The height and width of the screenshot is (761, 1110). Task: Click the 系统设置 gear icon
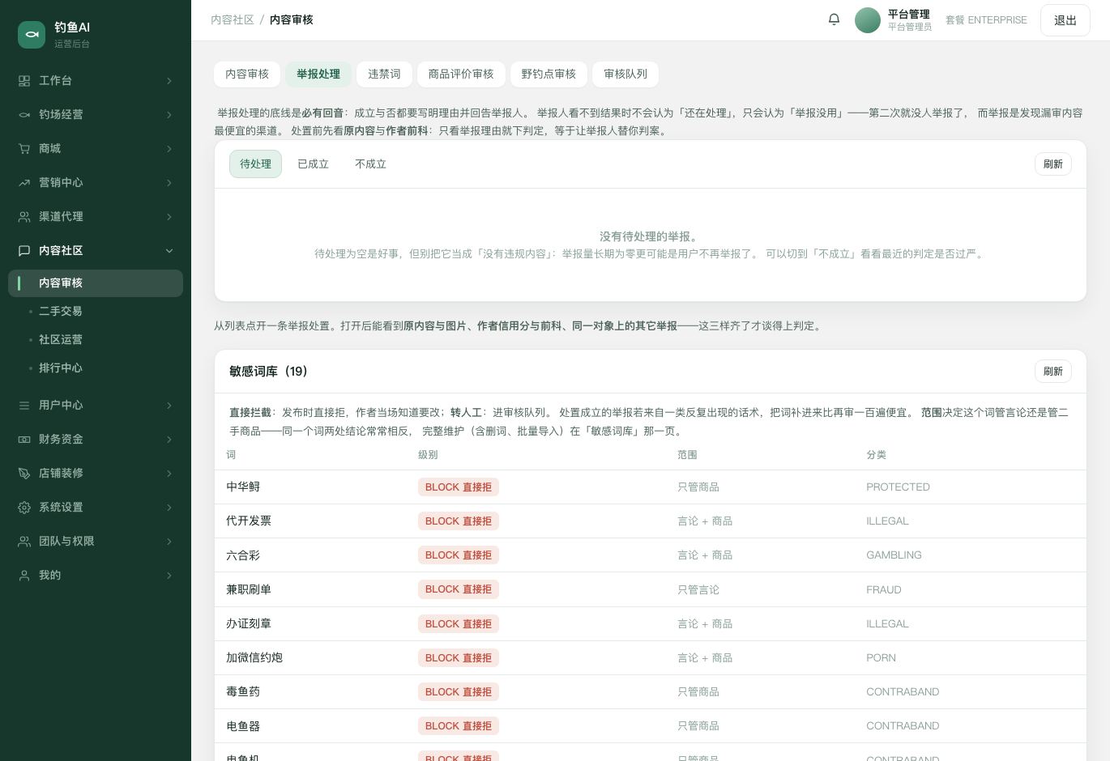24,508
